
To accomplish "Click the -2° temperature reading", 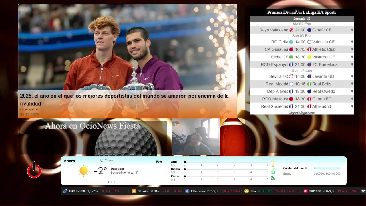I will pyautogui.click(x=100, y=171).
